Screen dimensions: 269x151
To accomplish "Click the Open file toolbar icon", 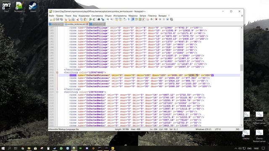I will (x=54, y=19).
